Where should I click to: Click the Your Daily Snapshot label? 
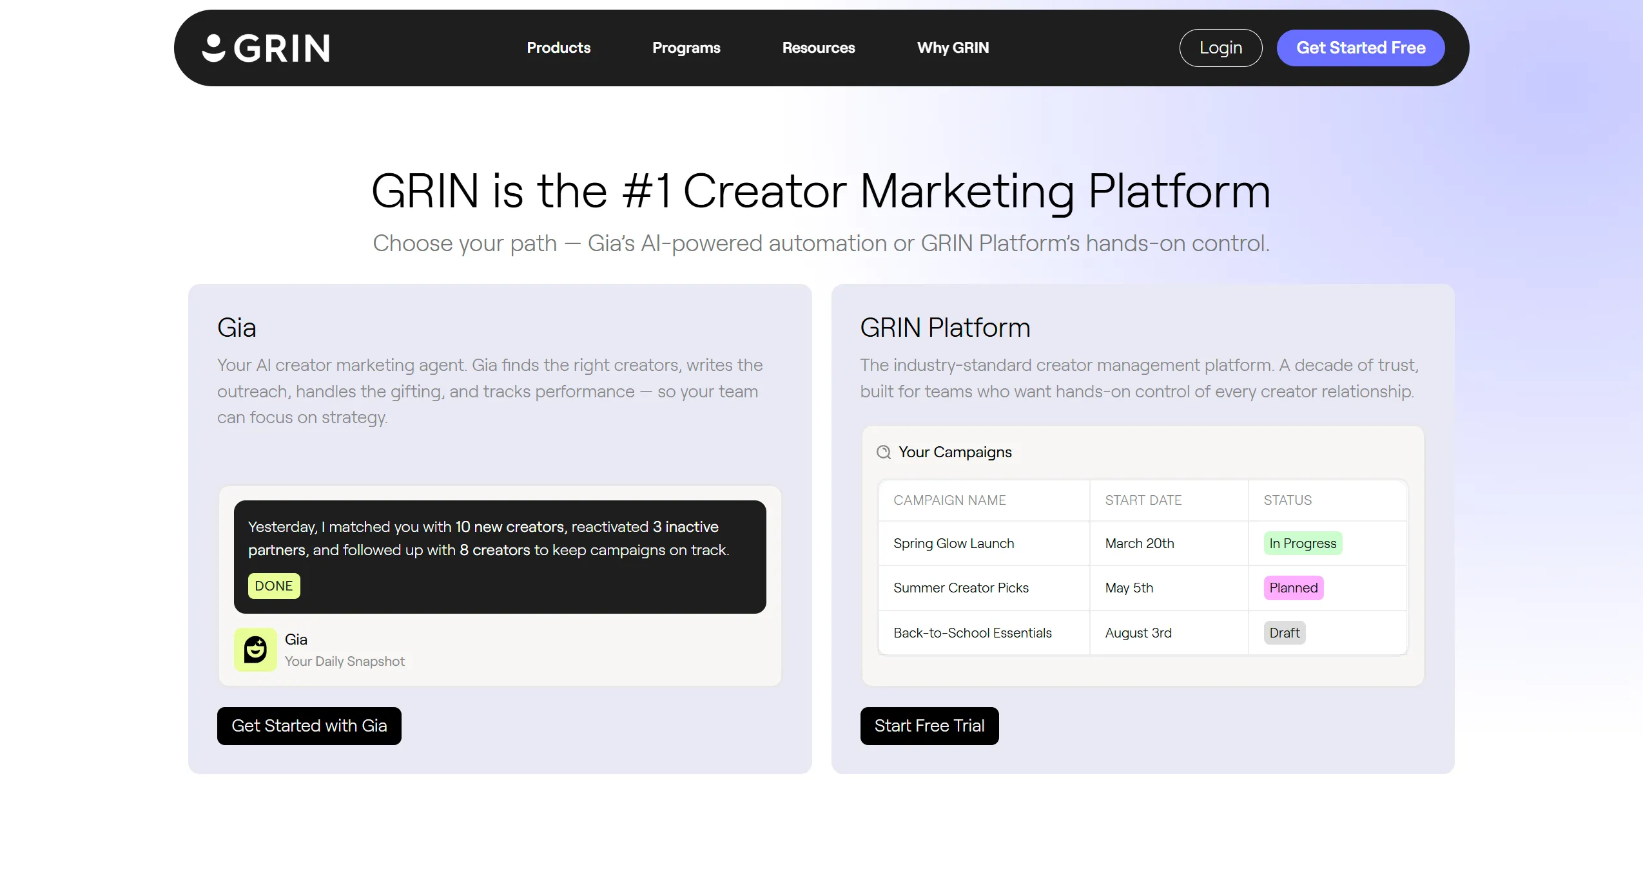(x=344, y=661)
